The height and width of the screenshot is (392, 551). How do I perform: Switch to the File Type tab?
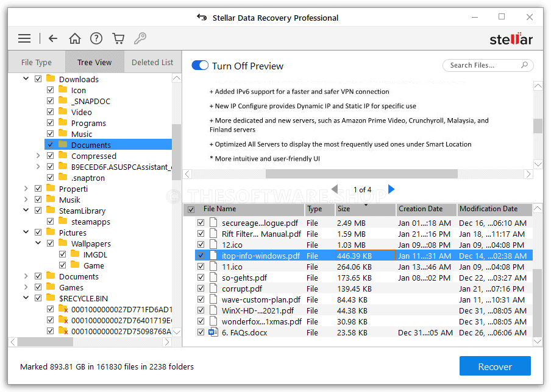tap(37, 62)
